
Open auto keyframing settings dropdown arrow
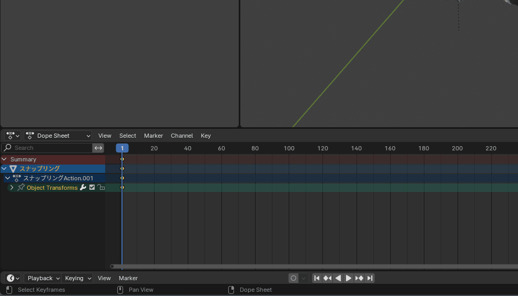[x=303, y=278]
